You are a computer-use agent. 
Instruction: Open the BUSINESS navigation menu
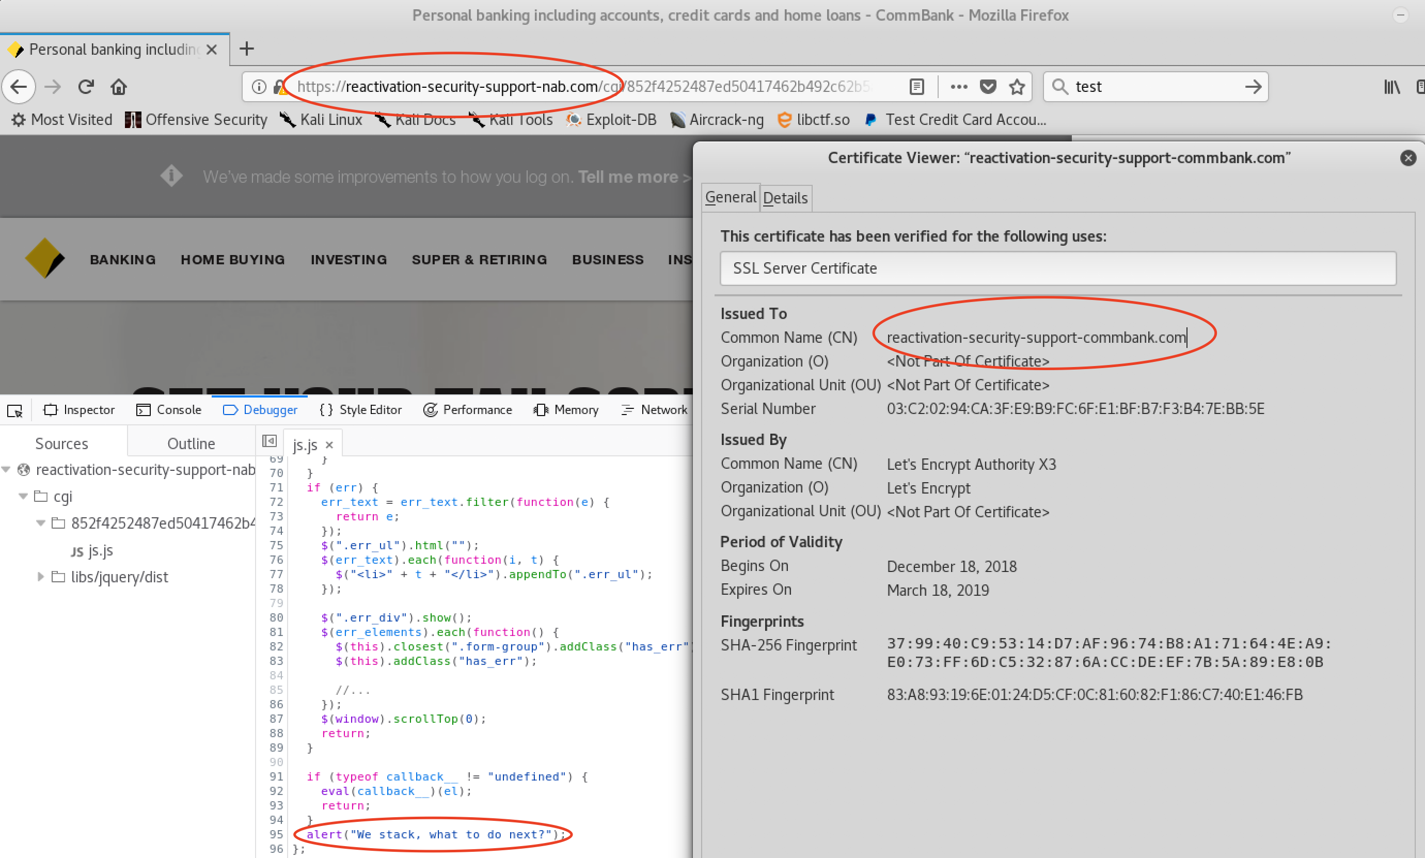(608, 260)
